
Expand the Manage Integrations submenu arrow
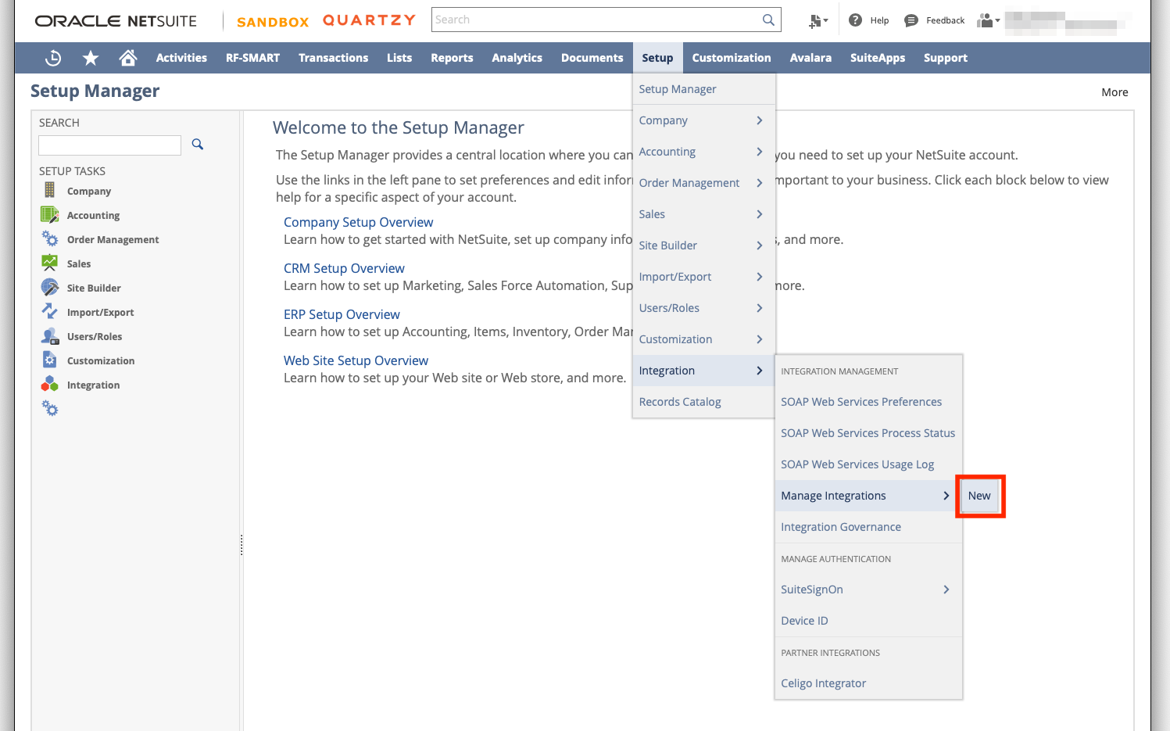click(946, 496)
